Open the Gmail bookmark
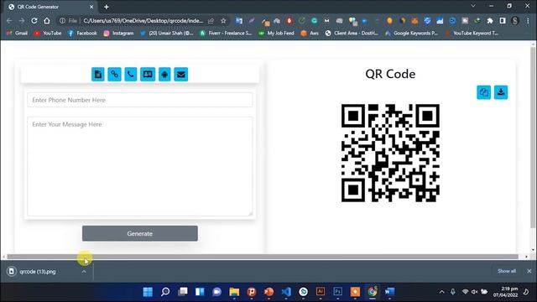 [x=17, y=34]
